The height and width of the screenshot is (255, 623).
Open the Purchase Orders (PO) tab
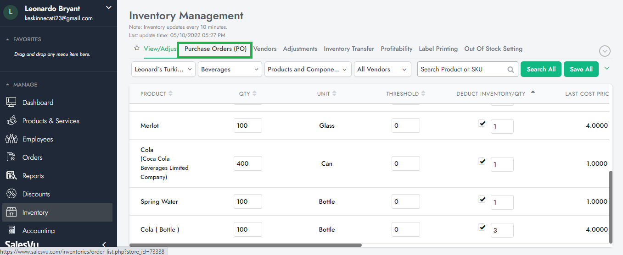tap(215, 49)
